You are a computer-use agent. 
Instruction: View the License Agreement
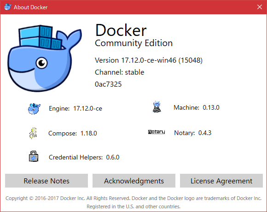tap(221, 181)
